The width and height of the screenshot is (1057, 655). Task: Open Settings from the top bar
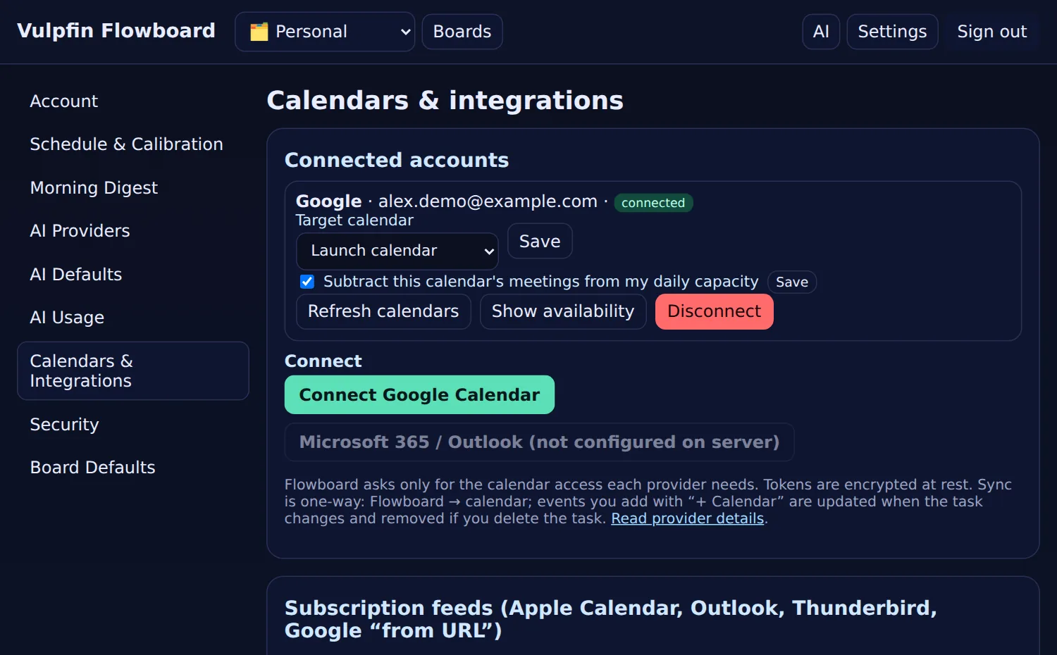[892, 32]
